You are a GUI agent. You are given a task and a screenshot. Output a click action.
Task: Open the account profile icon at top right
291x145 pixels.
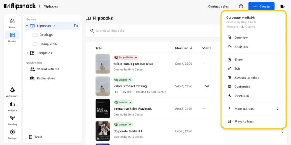click(283, 6)
